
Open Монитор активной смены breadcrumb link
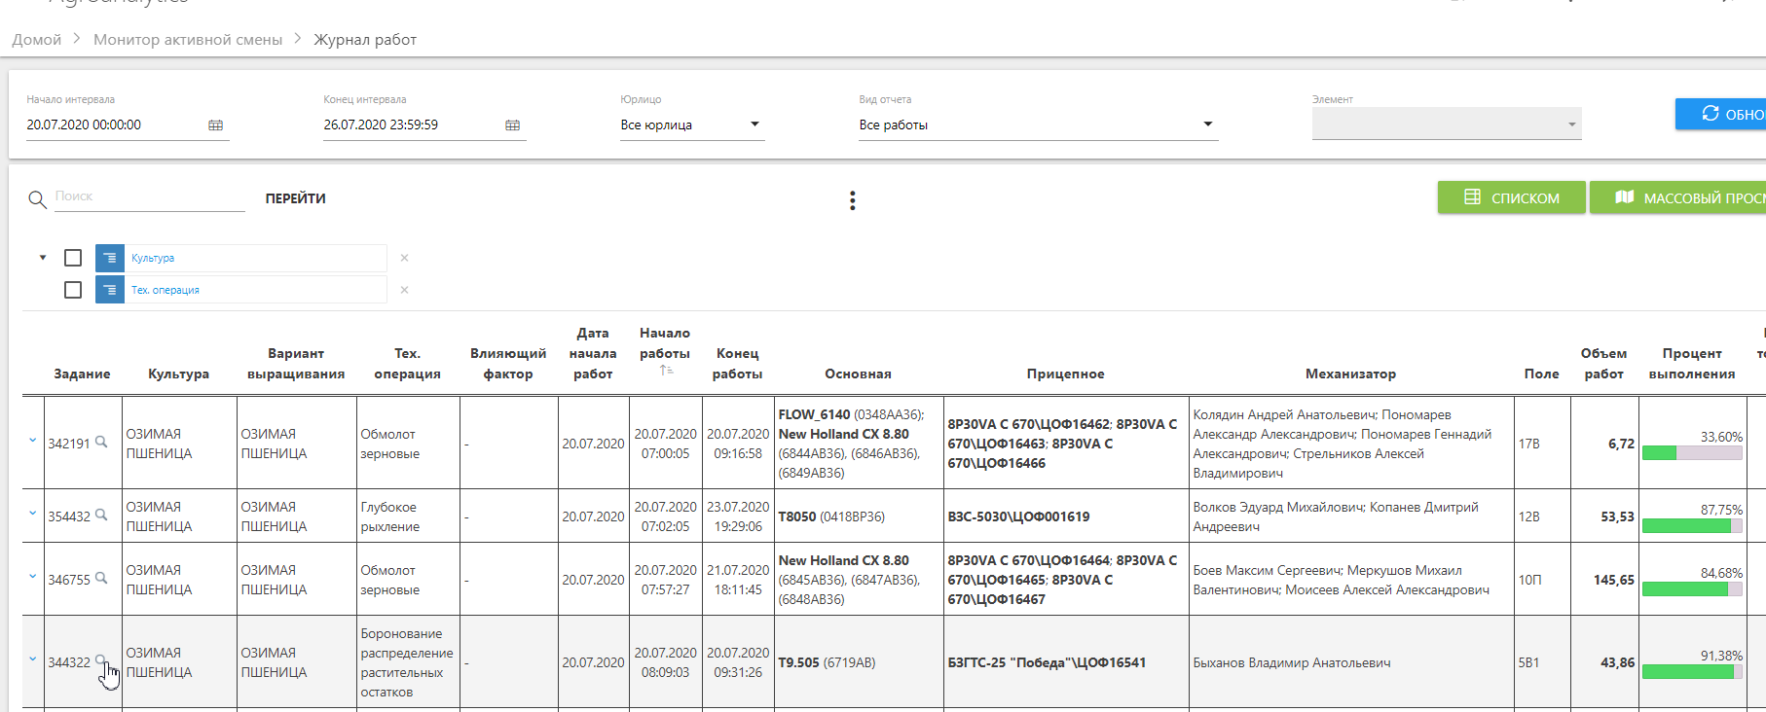pyautogui.click(x=188, y=40)
